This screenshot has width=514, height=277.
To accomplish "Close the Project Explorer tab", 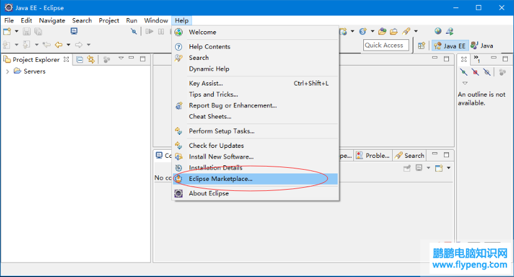I will click(66, 59).
